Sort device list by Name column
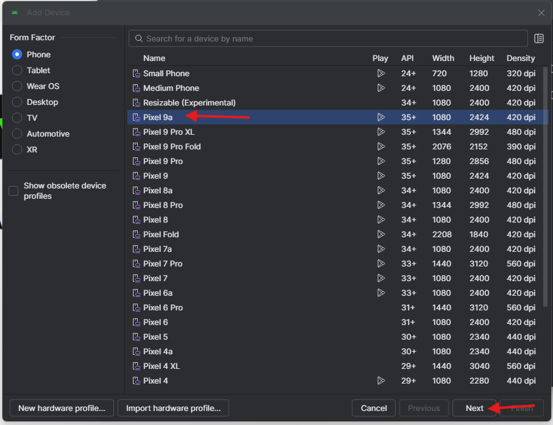Screen dimensions: 553x425 [154, 58]
